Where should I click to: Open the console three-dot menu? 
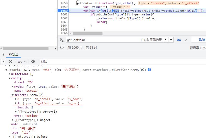click(x=3, y=54)
